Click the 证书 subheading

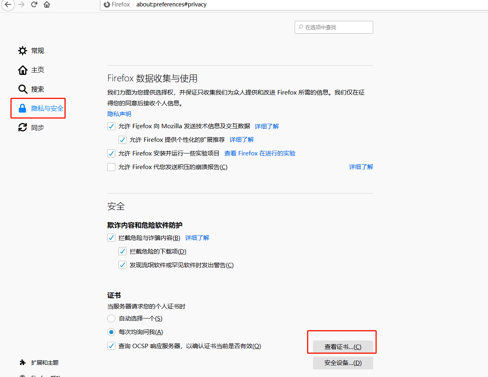pyautogui.click(x=114, y=296)
